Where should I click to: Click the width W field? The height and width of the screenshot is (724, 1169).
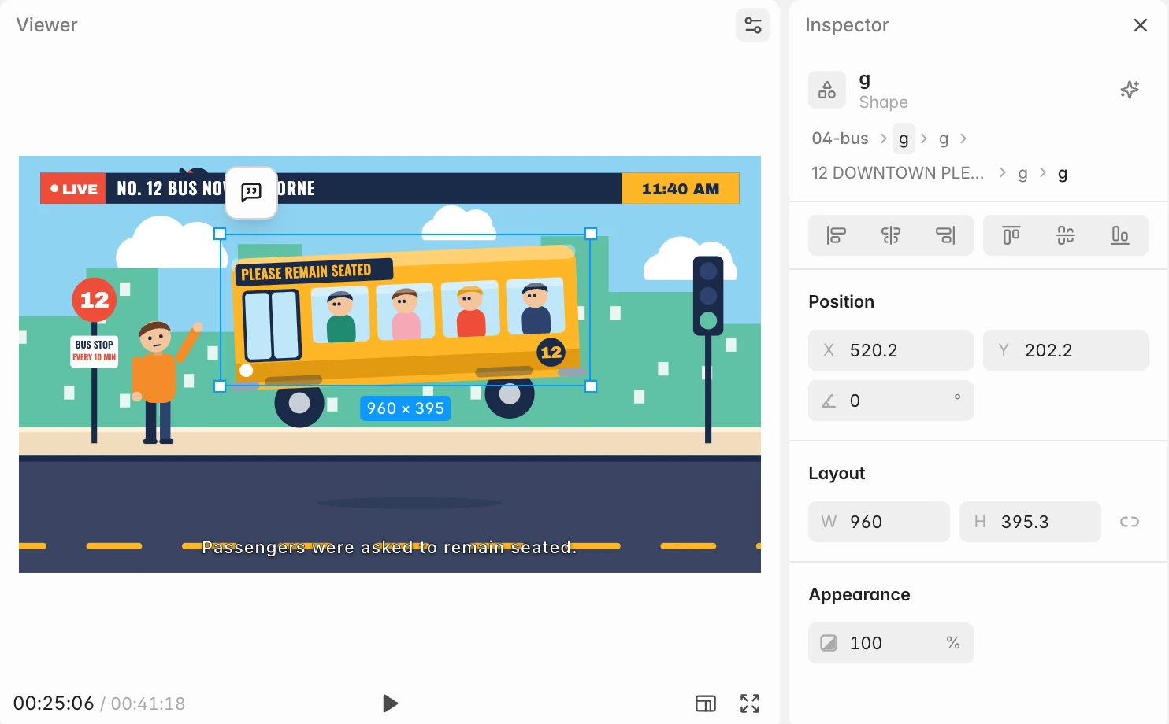pyautogui.click(x=879, y=522)
